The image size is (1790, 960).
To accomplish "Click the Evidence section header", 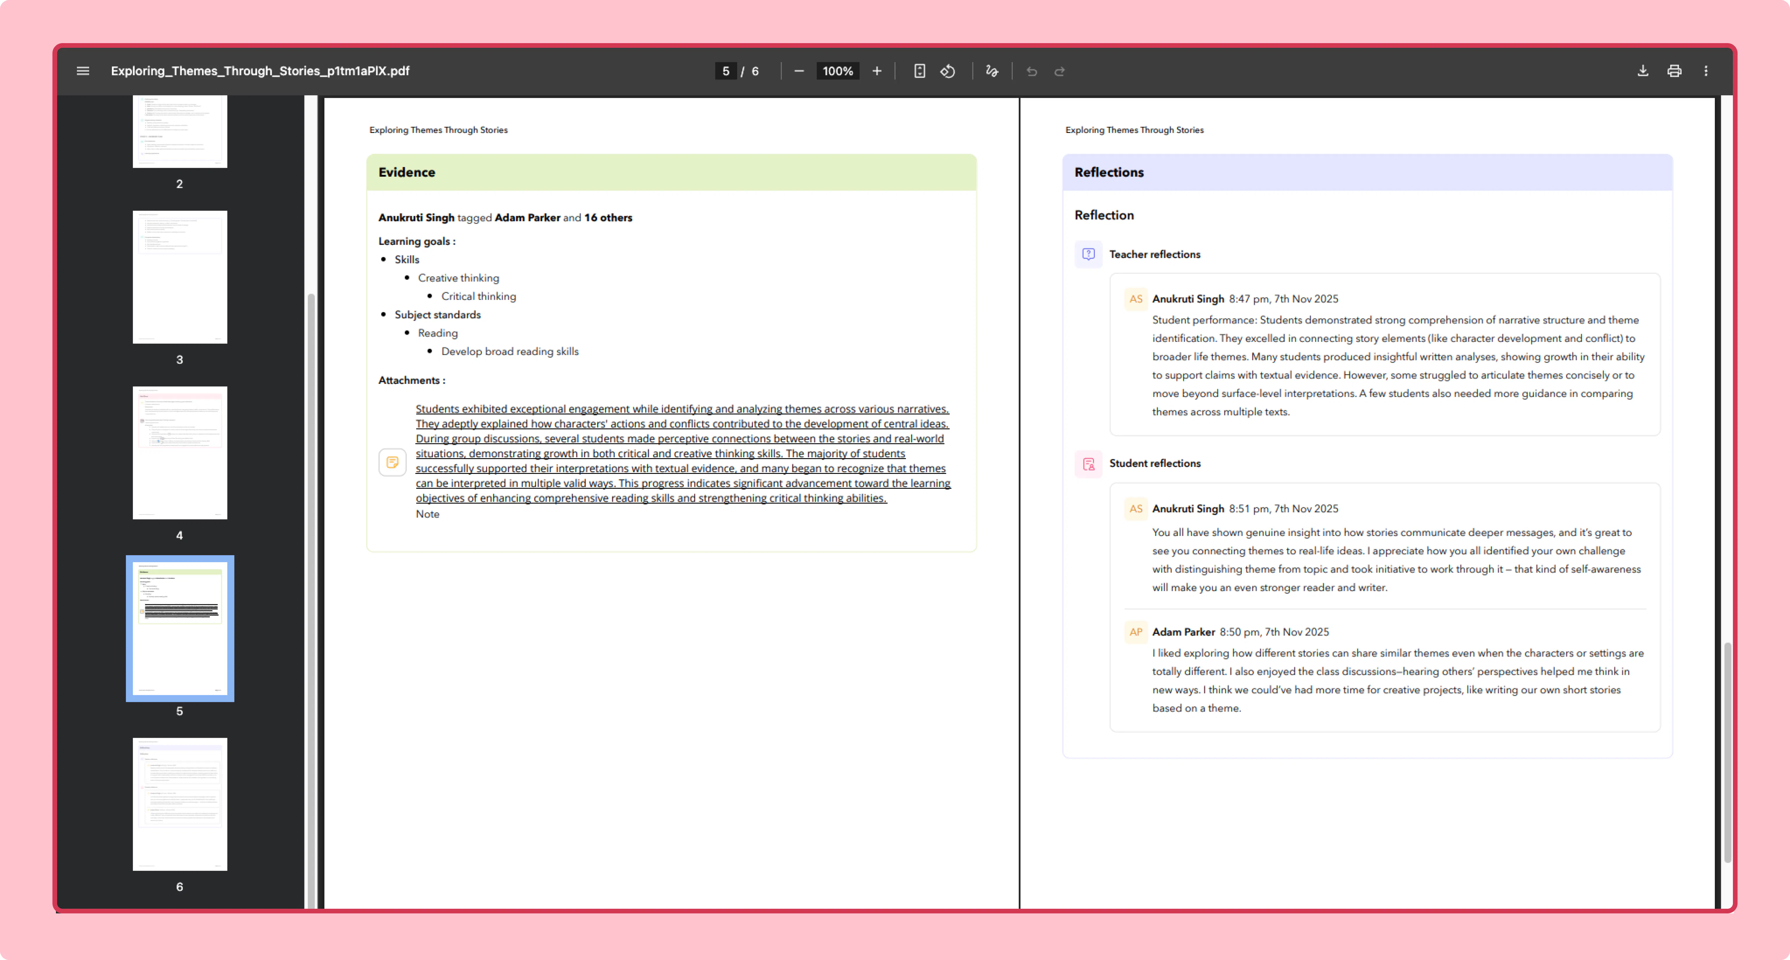I will [x=671, y=172].
